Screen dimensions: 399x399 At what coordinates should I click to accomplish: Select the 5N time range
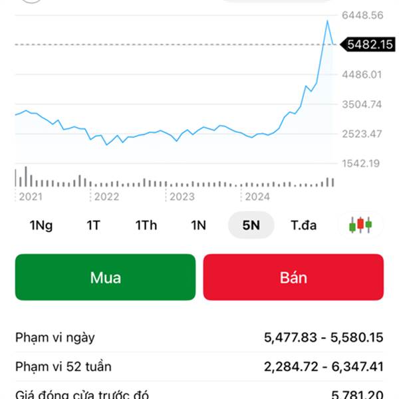tap(251, 225)
